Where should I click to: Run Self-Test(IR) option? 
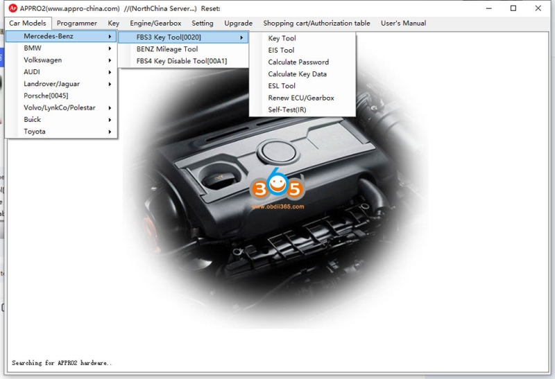click(x=302, y=109)
